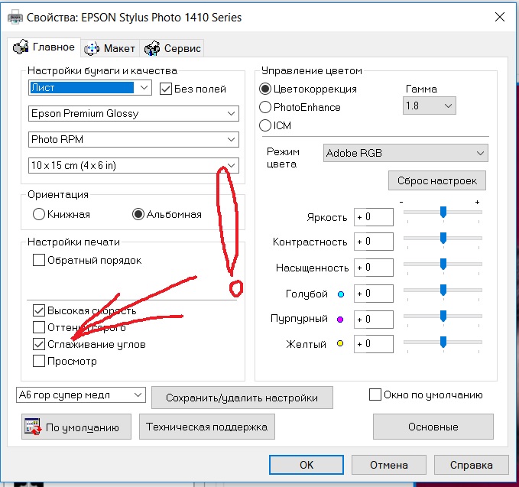Click the Контрастность slider handle

click(443, 238)
